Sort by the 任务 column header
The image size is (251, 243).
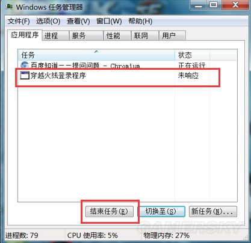click(x=96, y=55)
